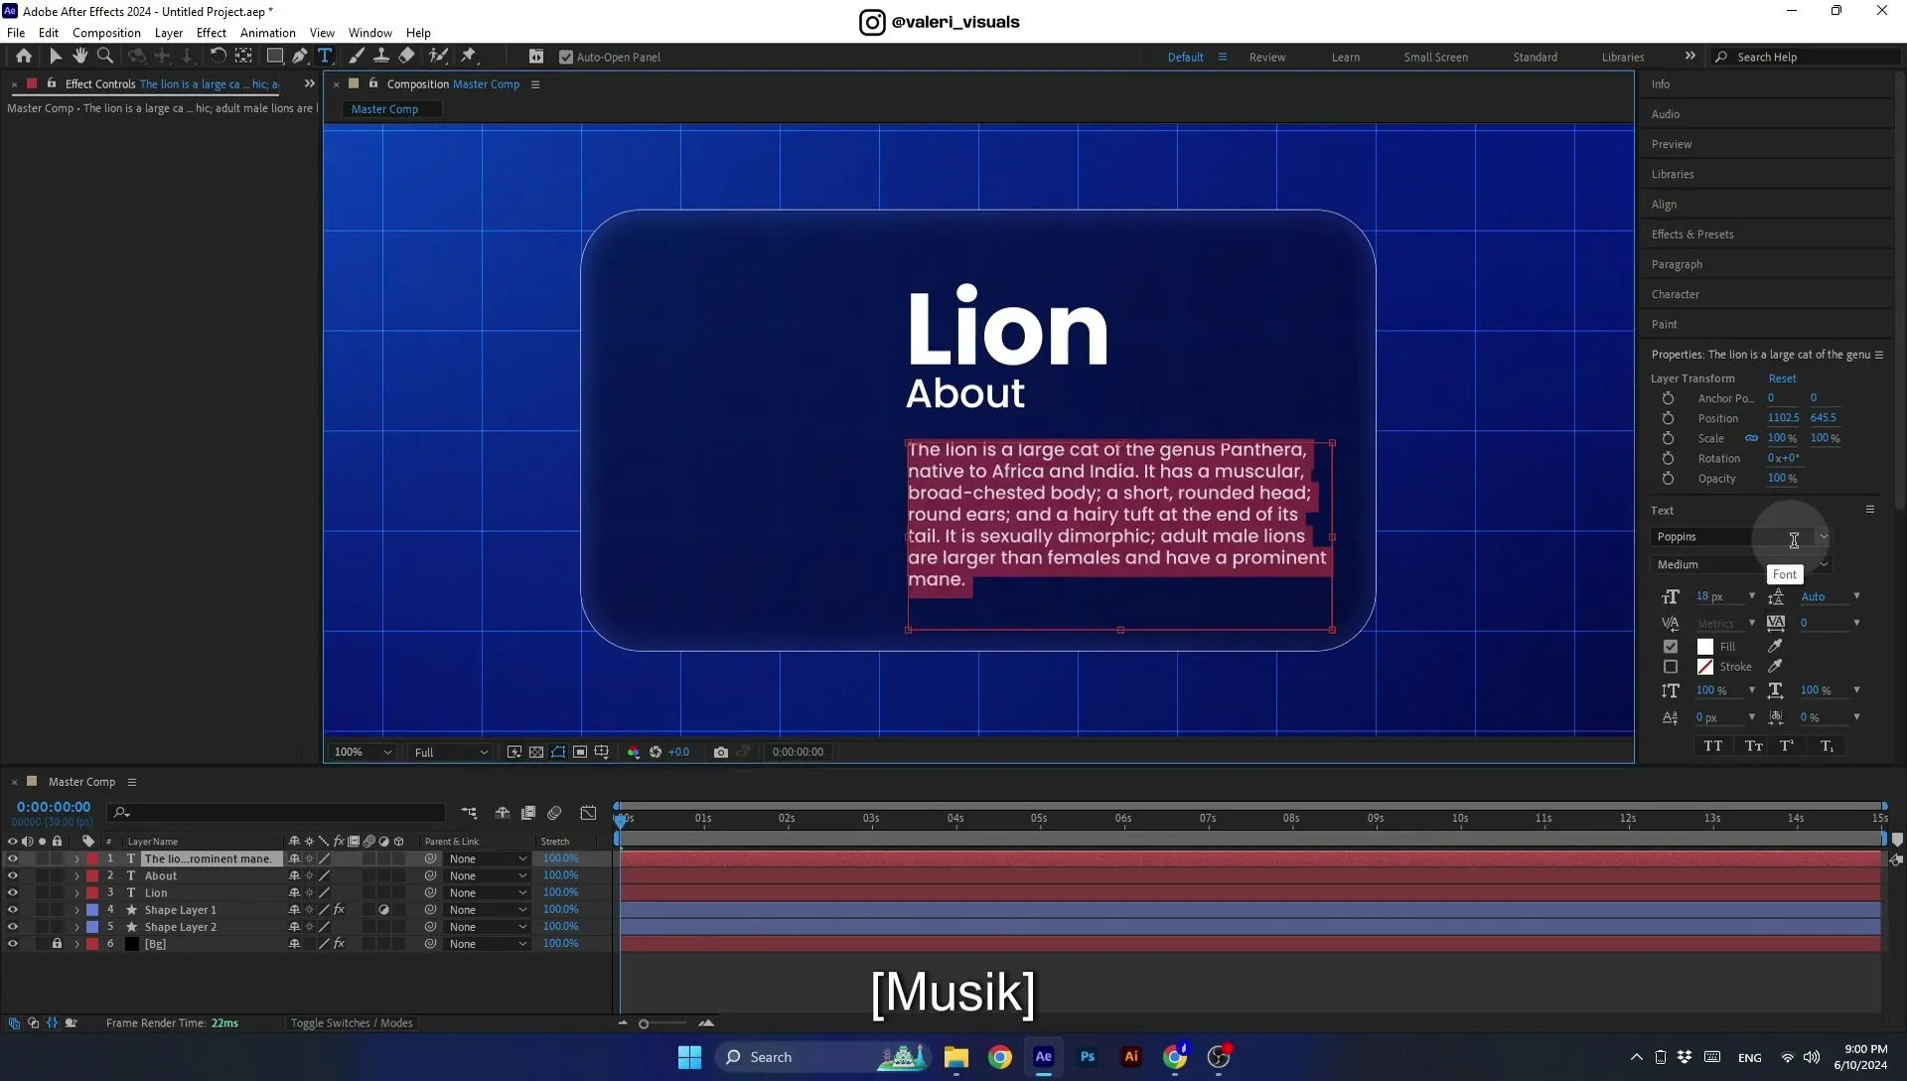Open the Composition menu
Image resolution: width=1907 pixels, height=1081 pixels.
click(106, 33)
